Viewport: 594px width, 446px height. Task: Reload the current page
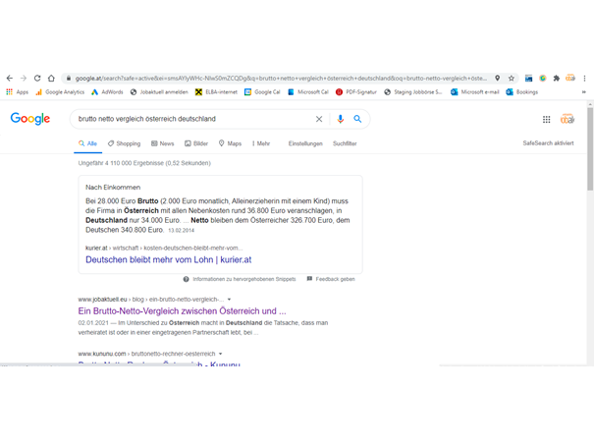pyautogui.click(x=37, y=78)
